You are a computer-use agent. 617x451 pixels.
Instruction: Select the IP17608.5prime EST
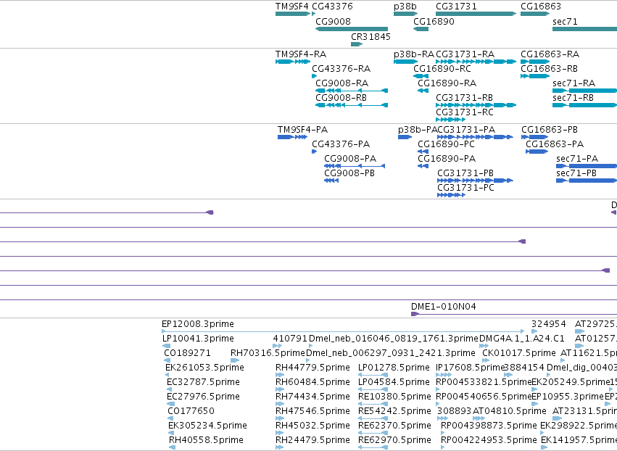pos(444,375)
